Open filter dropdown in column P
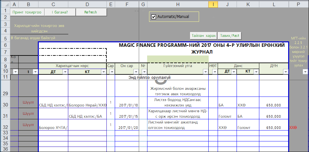Screen dimensions: 309x152 click(x=305, y=72)
